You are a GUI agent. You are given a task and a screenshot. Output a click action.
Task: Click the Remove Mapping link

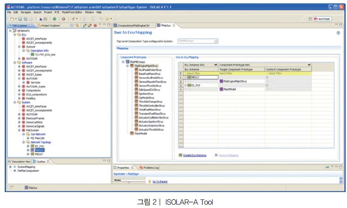coord(228,155)
